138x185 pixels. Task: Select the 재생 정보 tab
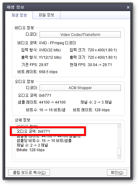click(x=19, y=15)
